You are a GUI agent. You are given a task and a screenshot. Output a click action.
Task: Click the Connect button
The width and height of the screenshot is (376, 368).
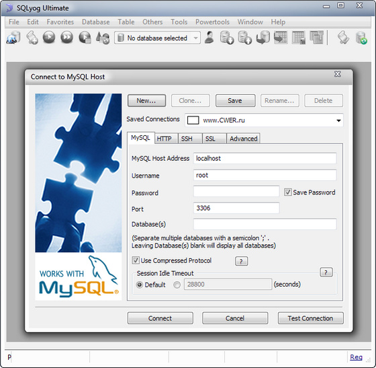[160, 318]
